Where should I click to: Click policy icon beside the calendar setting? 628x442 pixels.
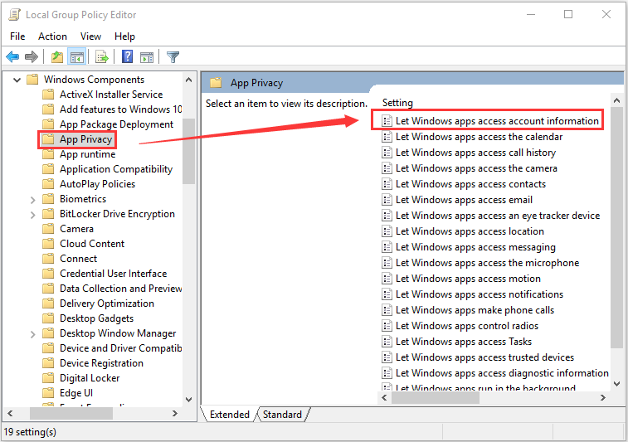387,137
